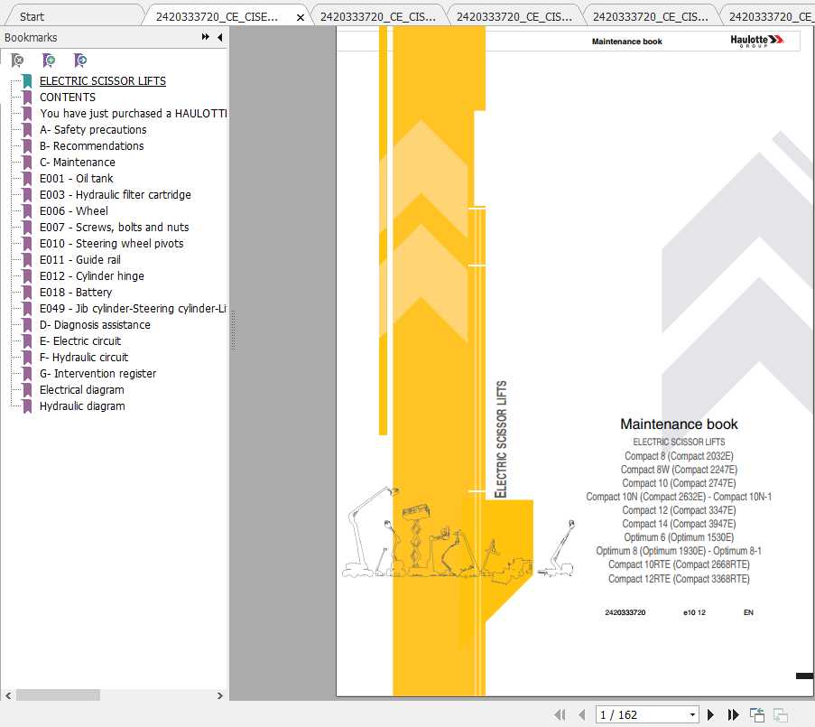Collapse the Bookmarks panel with left arrow
This screenshot has height=727, width=815.
[220, 37]
